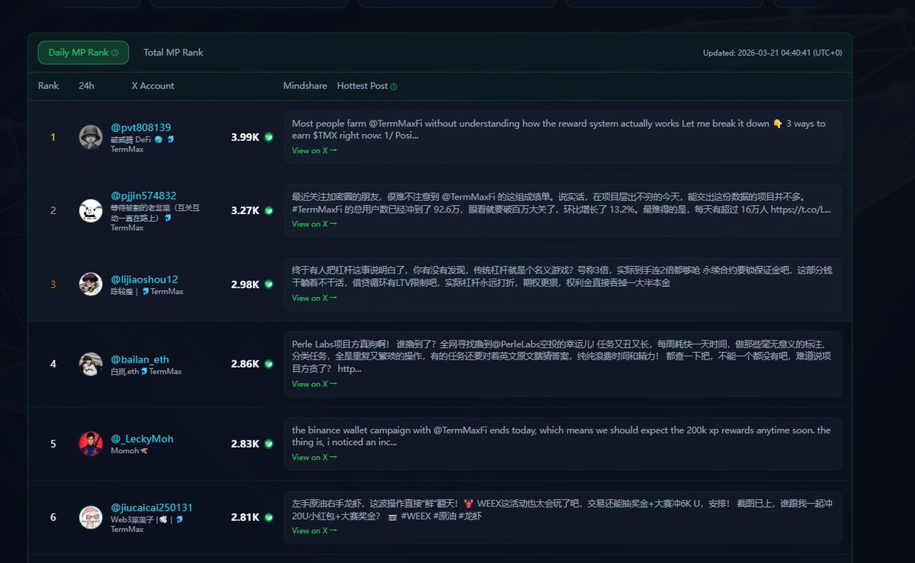The height and width of the screenshot is (563, 915).
Task: Open avatar of @pjjin574832
Action: pyautogui.click(x=91, y=210)
